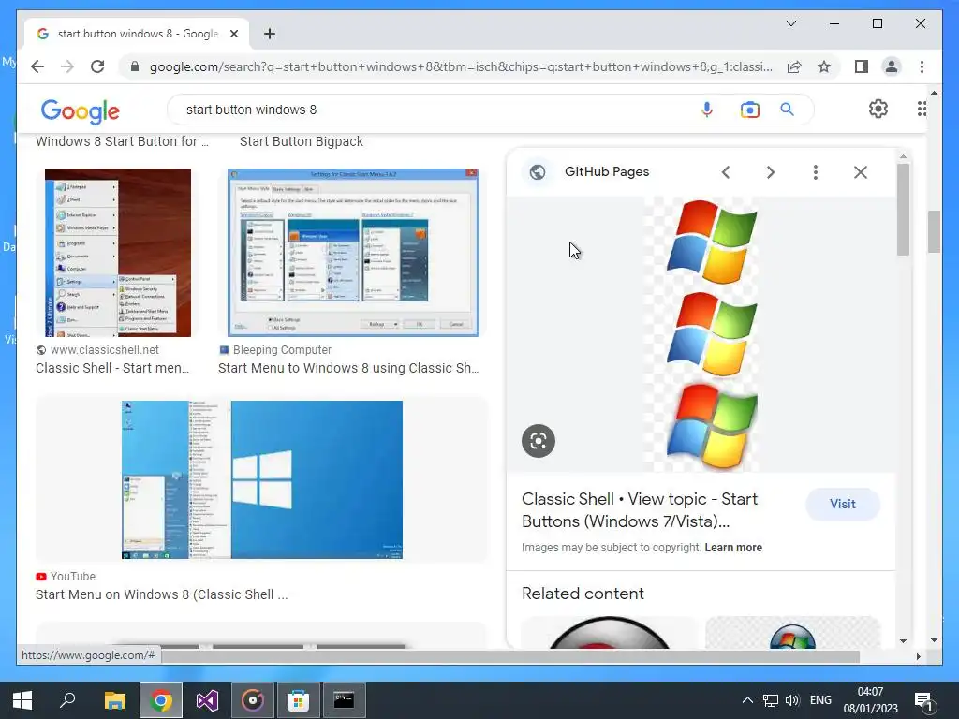The image size is (959, 719).
Task: Click the www.classicshell.net source link
Action: tap(105, 350)
